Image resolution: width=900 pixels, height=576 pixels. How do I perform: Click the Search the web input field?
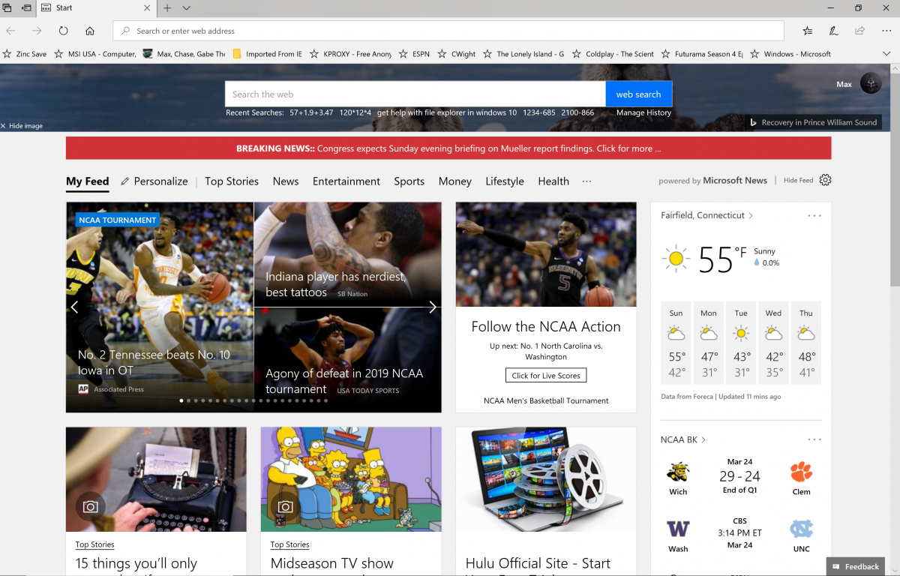pyautogui.click(x=412, y=94)
